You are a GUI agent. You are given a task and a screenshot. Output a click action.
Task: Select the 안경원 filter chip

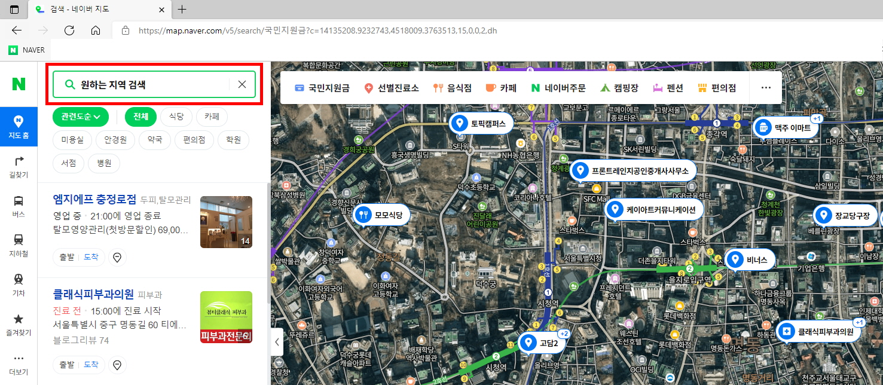pos(115,140)
